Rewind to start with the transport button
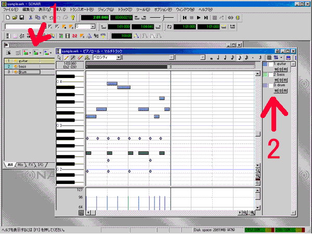 (x=185, y=18)
